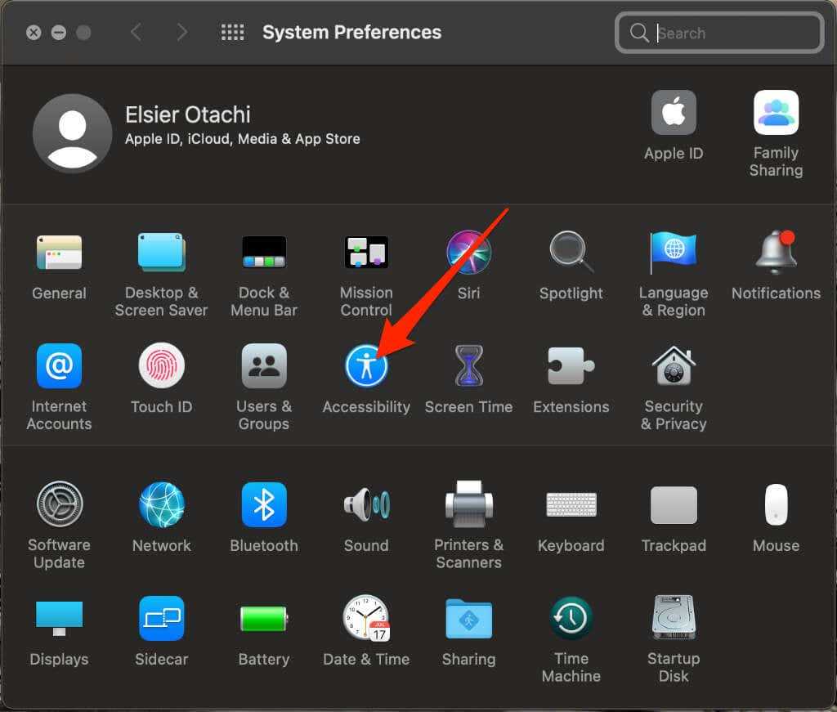837x712 pixels.
Task: Open Touch ID settings
Action: pos(161,366)
